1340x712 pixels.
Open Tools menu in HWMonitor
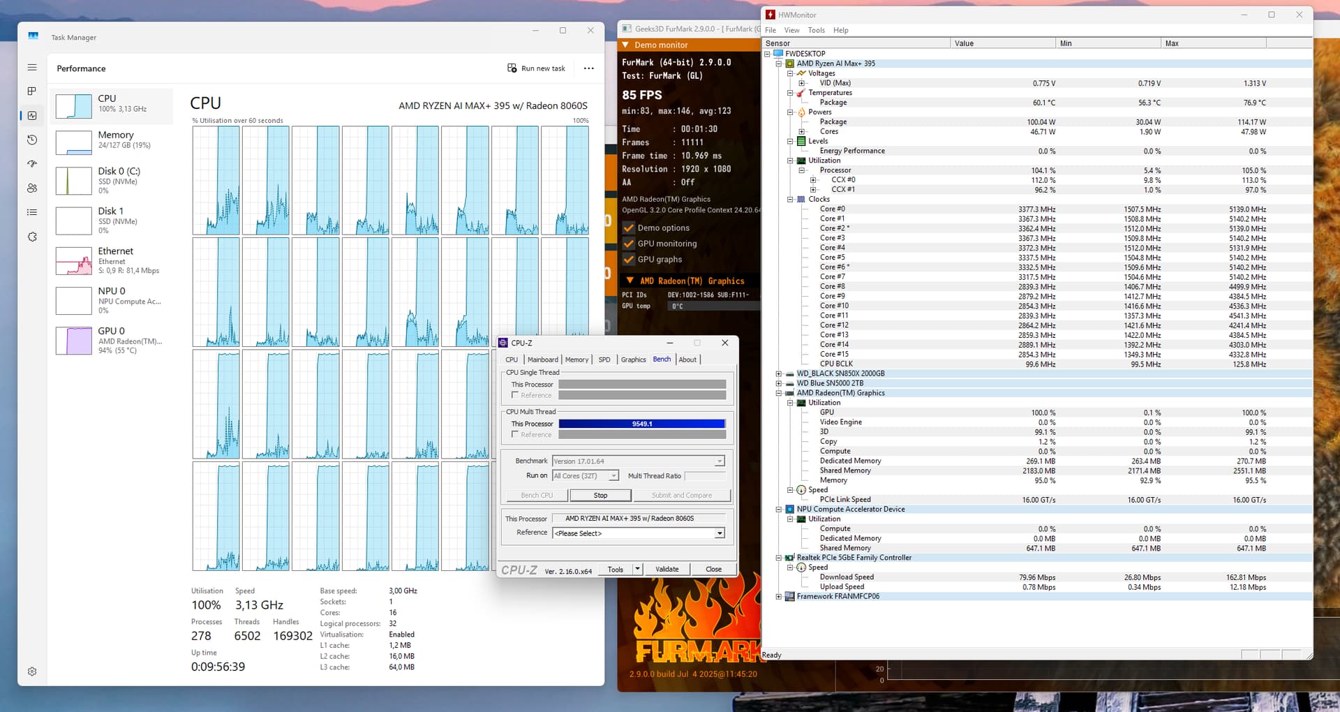pos(817,30)
